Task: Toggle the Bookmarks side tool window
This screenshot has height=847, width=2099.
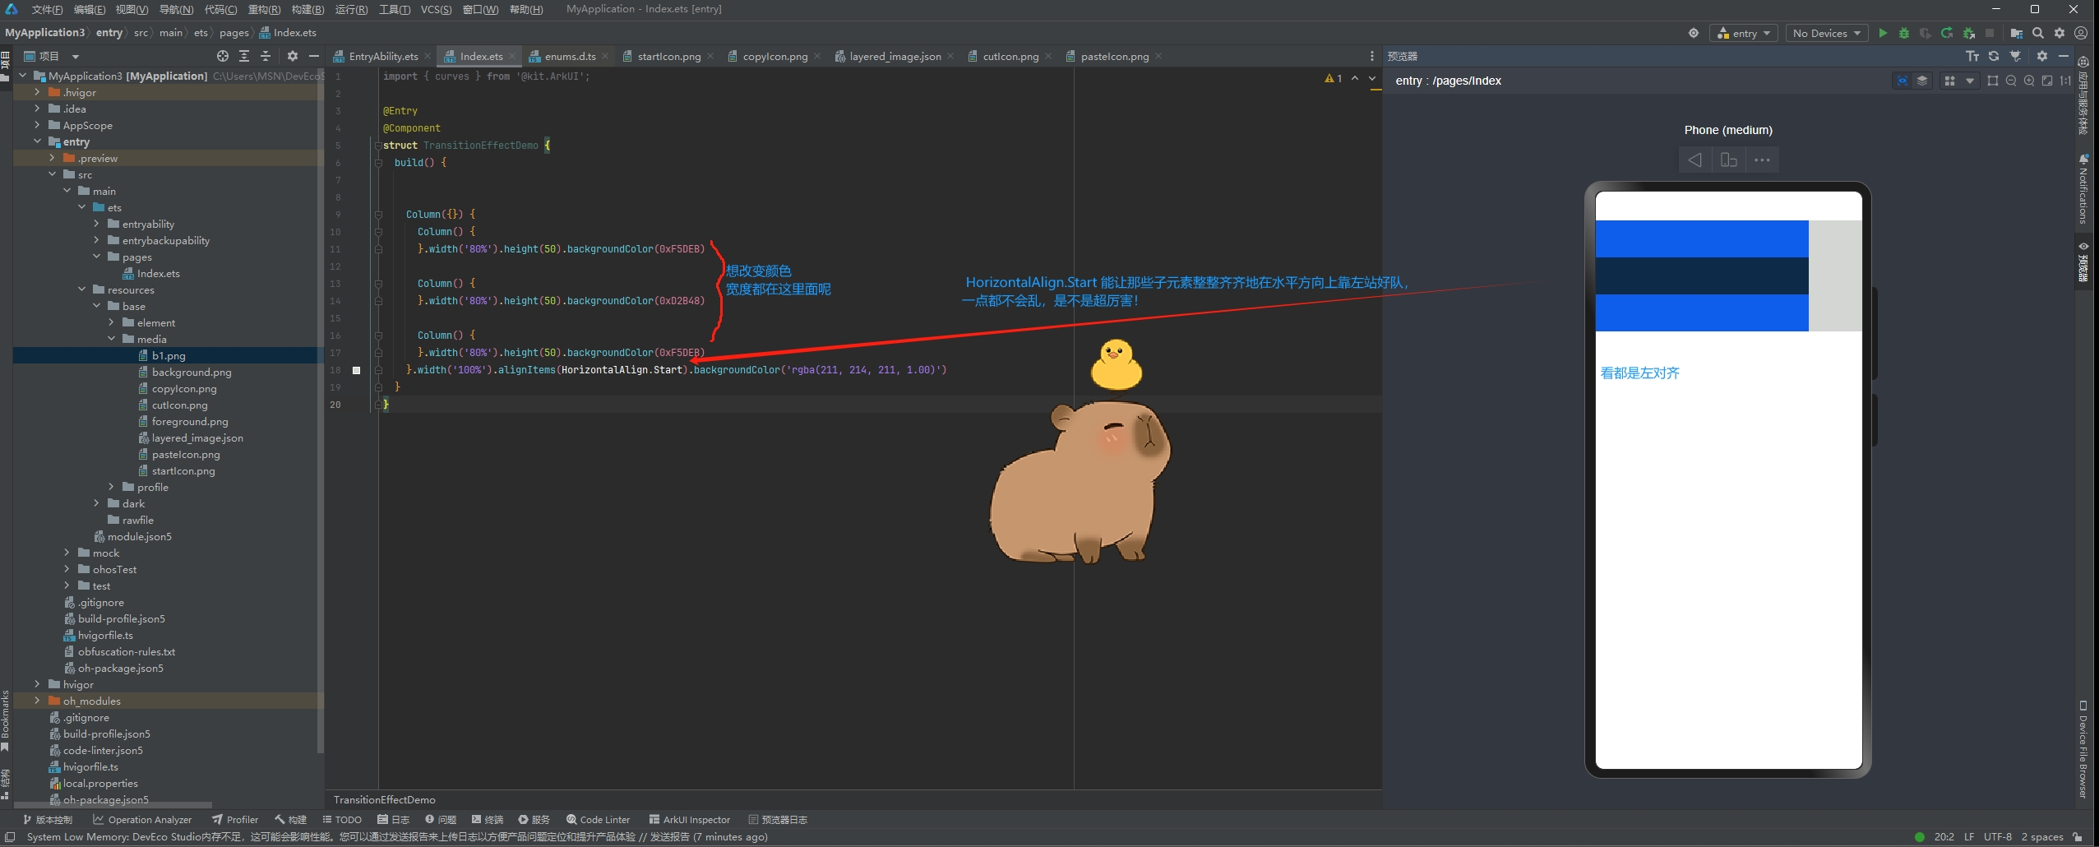Action: click(5, 720)
